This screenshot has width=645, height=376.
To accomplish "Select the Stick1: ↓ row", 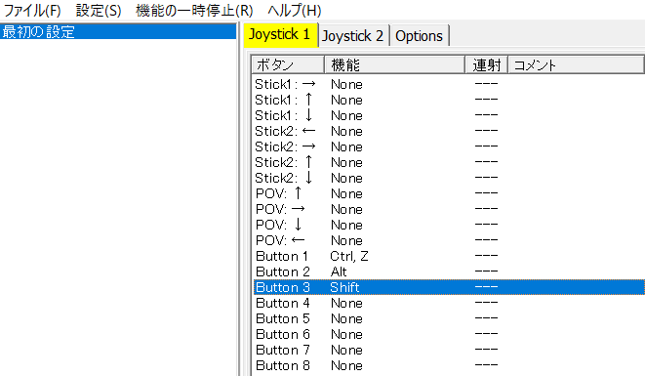I will click(449, 115).
